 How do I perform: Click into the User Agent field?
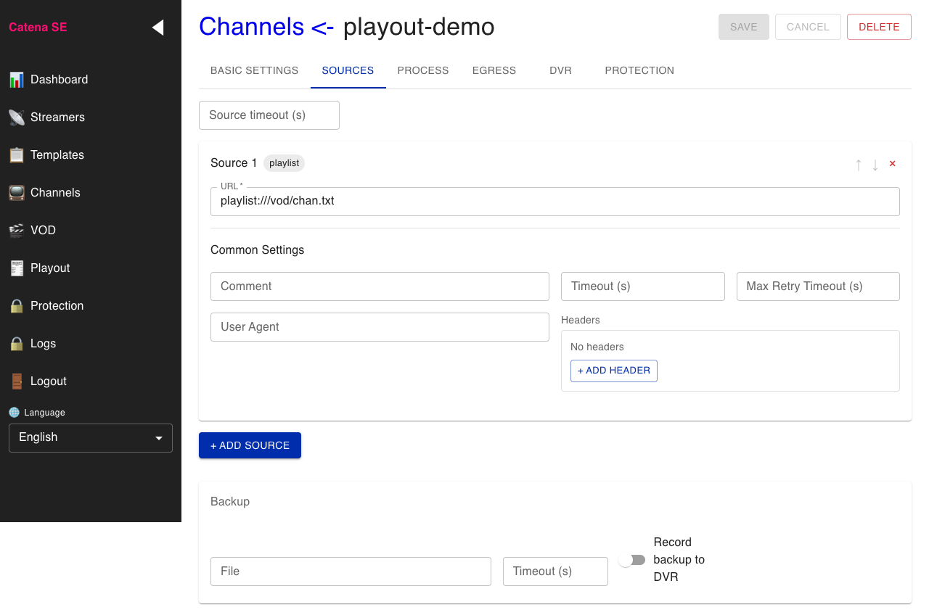point(380,327)
